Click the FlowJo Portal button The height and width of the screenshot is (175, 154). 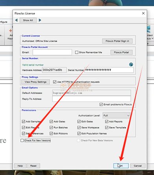(121, 52)
